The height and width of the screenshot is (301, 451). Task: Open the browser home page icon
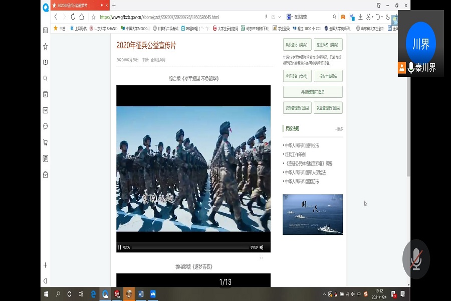point(82,17)
